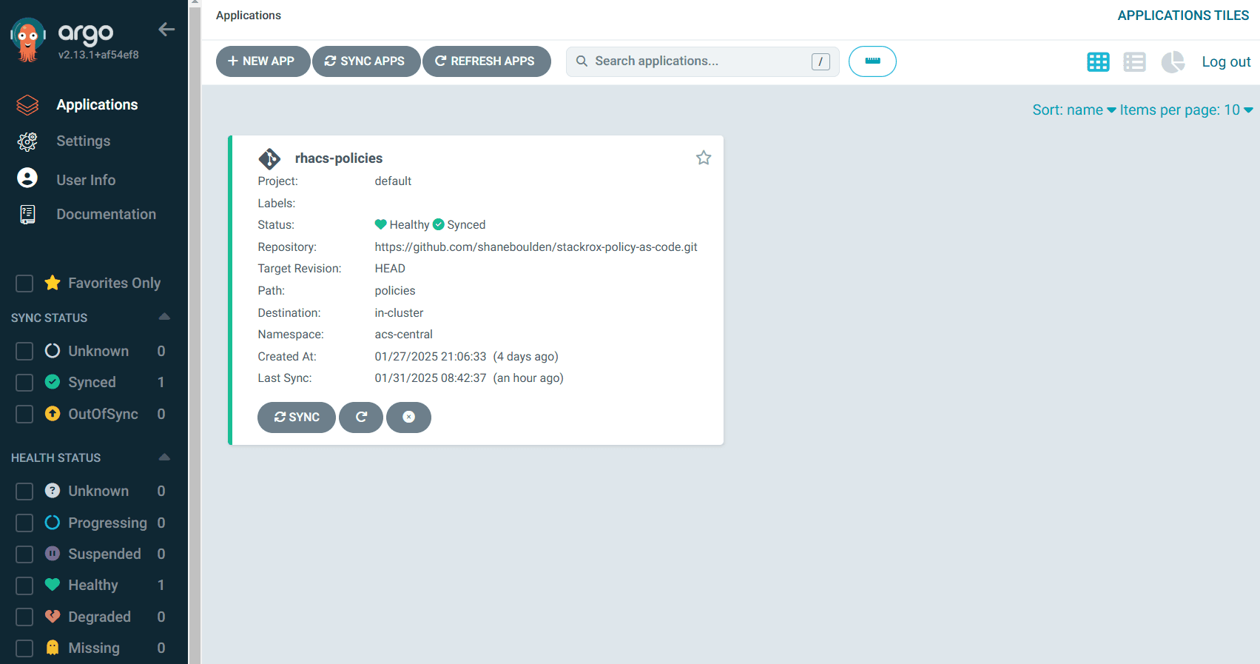Check the Degraded filter checkbox
1260x664 pixels.
tap(24, 617)
